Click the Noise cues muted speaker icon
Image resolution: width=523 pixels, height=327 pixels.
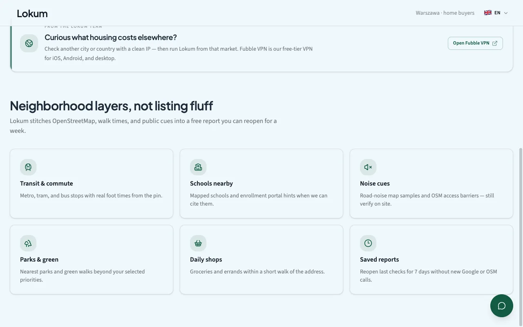click(368, 167)
